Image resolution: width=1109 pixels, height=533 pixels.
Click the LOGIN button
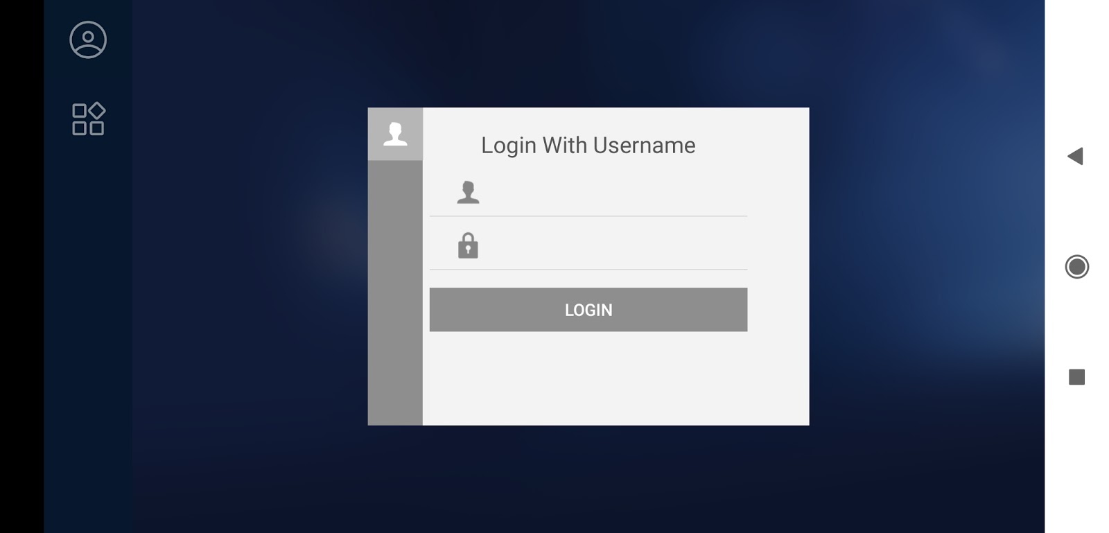click(588, 310)
